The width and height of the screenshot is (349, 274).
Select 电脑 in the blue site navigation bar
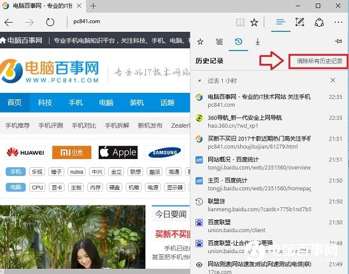tap(106, 102)
